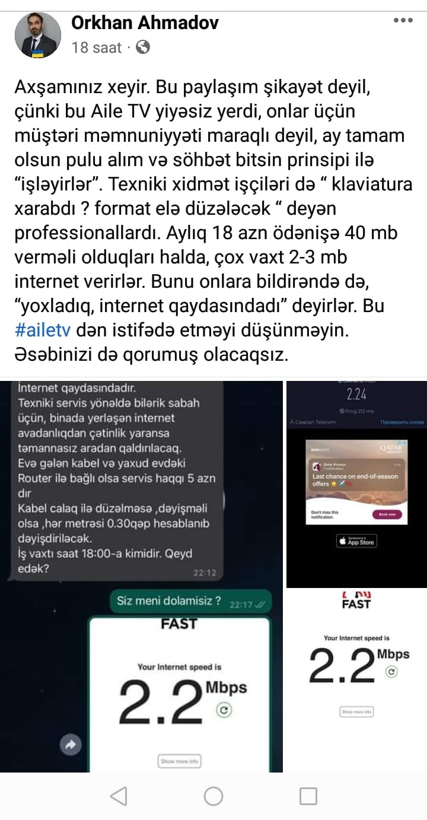Tap the App Store badge in ad
The image size is (427, 820).
pos(356,541)
